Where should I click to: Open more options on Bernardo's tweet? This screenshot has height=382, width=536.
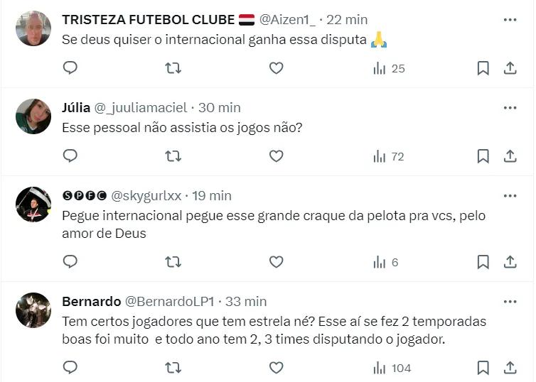click(x=510, y=302)
